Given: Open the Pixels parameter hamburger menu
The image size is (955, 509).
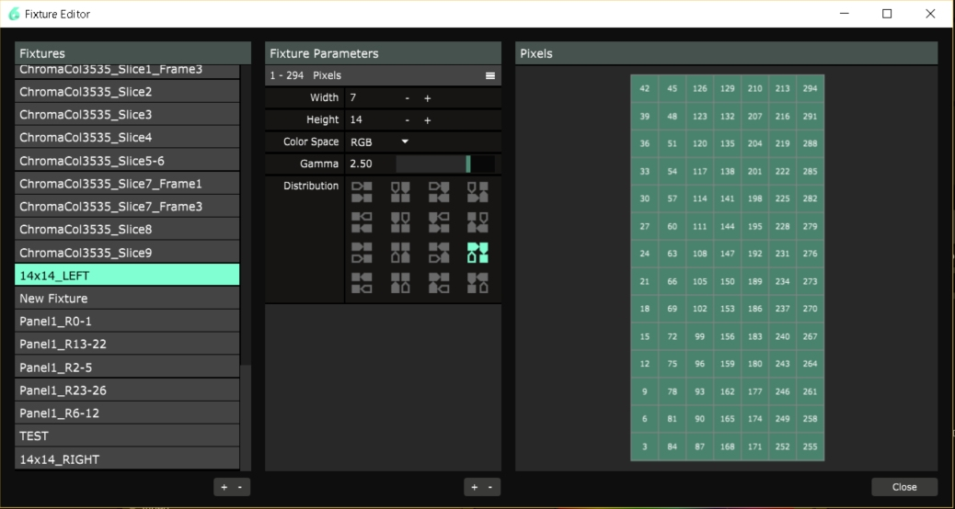Looking at the screenshot, I should [x=490, y=76].
